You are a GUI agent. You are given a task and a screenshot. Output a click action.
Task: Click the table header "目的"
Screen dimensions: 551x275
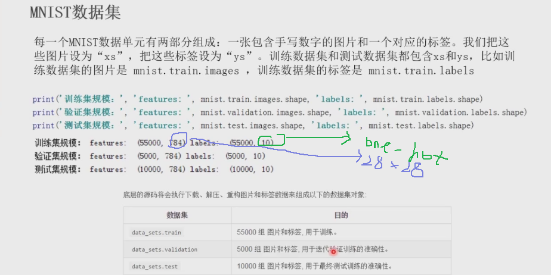coord(341,215)
